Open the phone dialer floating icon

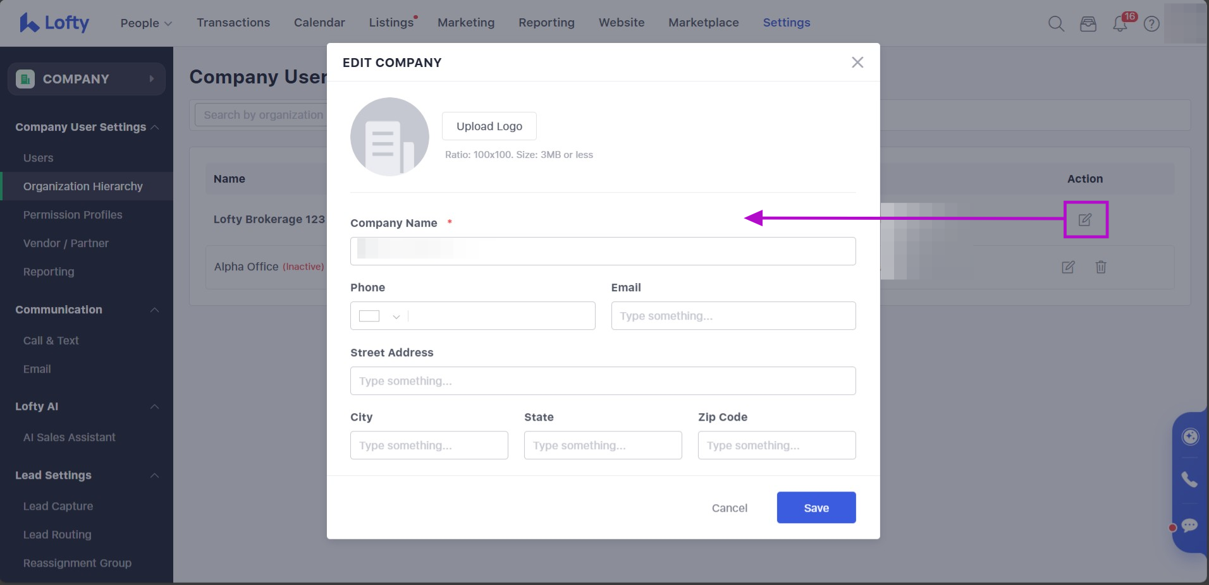pyautogui.click(x=1189, y=479)
